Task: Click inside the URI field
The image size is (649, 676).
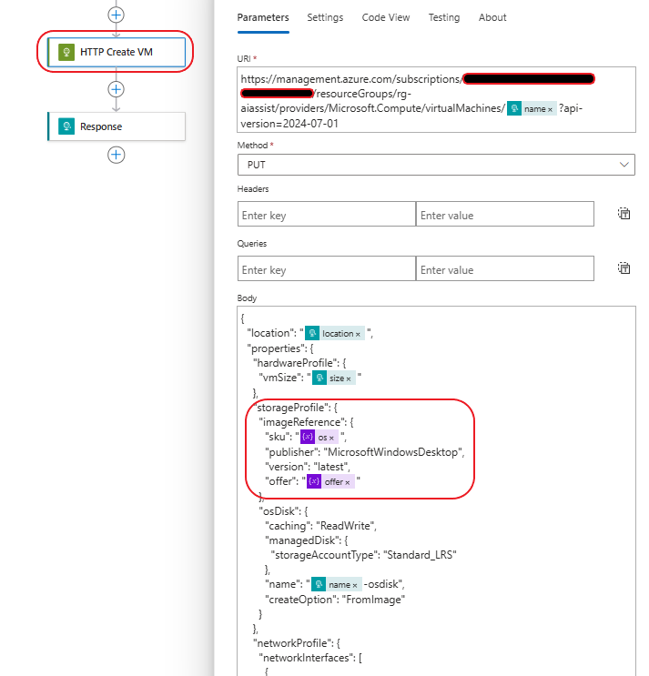Action: pos(436,99)
